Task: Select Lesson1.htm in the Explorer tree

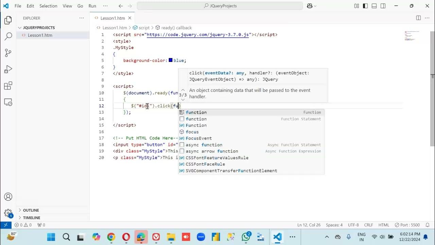Action: pyautogui.click(x=53, y=35)
